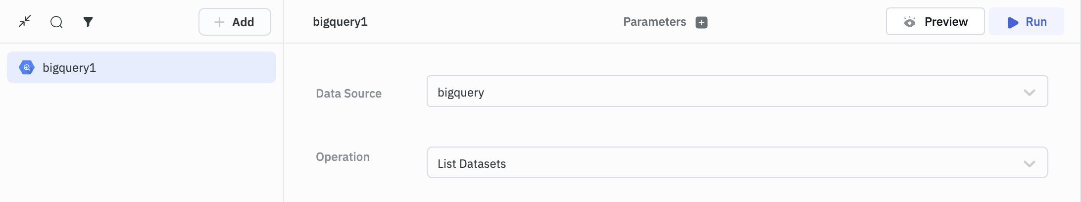Click the Add query button text

[243, 22]
